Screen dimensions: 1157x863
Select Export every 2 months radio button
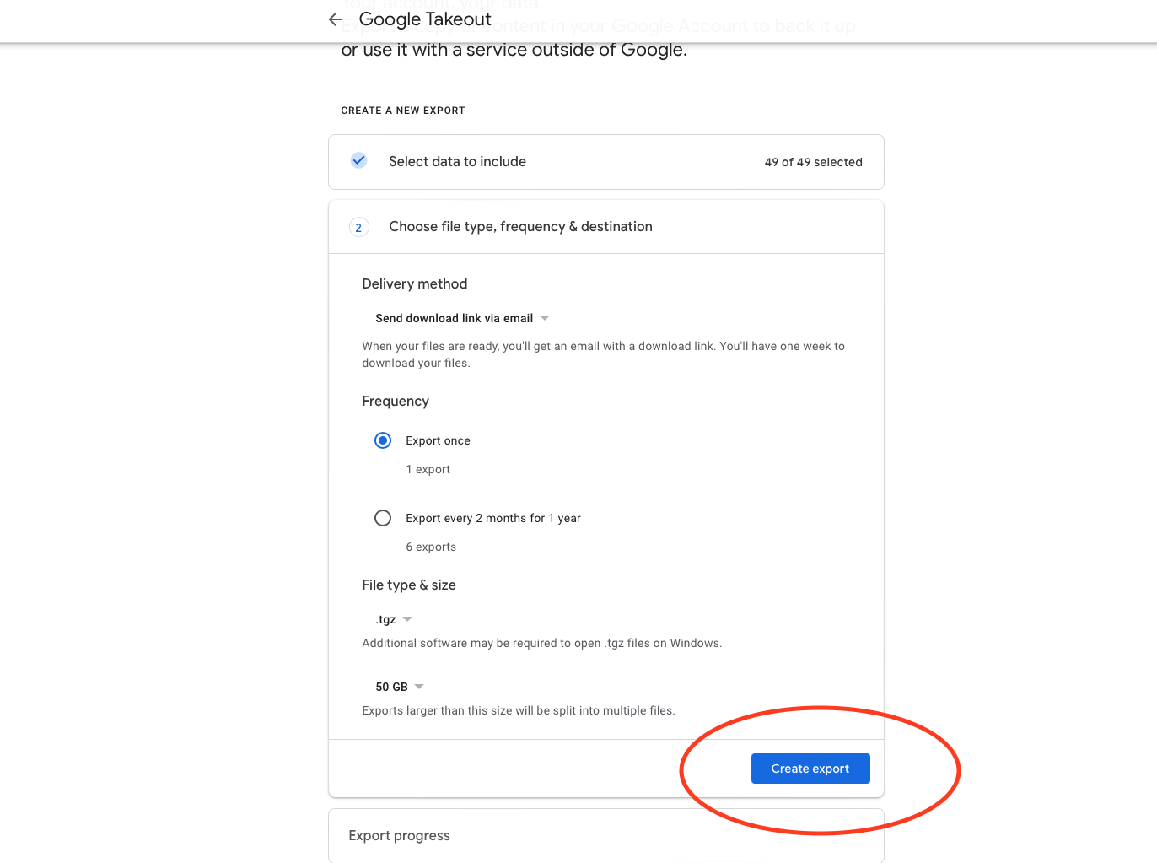pyautogui.click(x=383, y=518)
